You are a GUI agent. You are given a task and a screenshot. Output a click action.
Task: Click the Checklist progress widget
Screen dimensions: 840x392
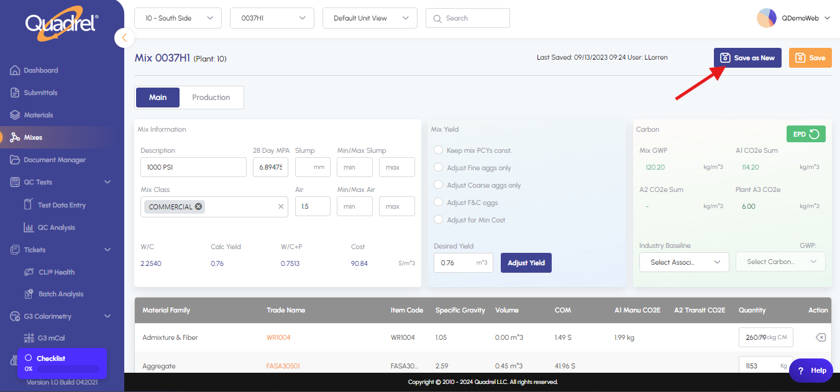coord(62,363)
